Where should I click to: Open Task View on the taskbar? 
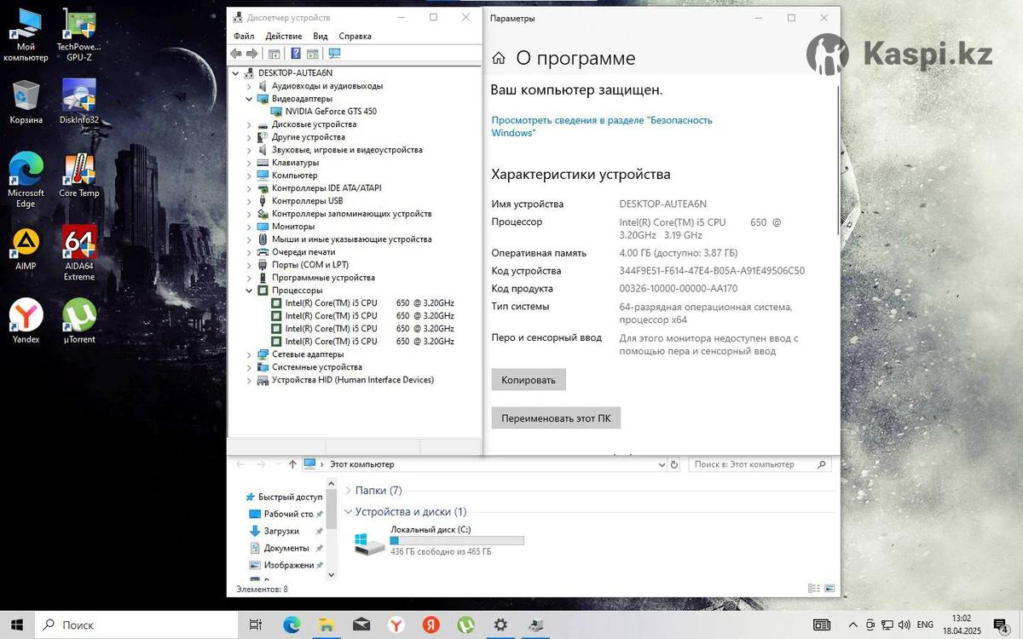click(x=255, y=625)
